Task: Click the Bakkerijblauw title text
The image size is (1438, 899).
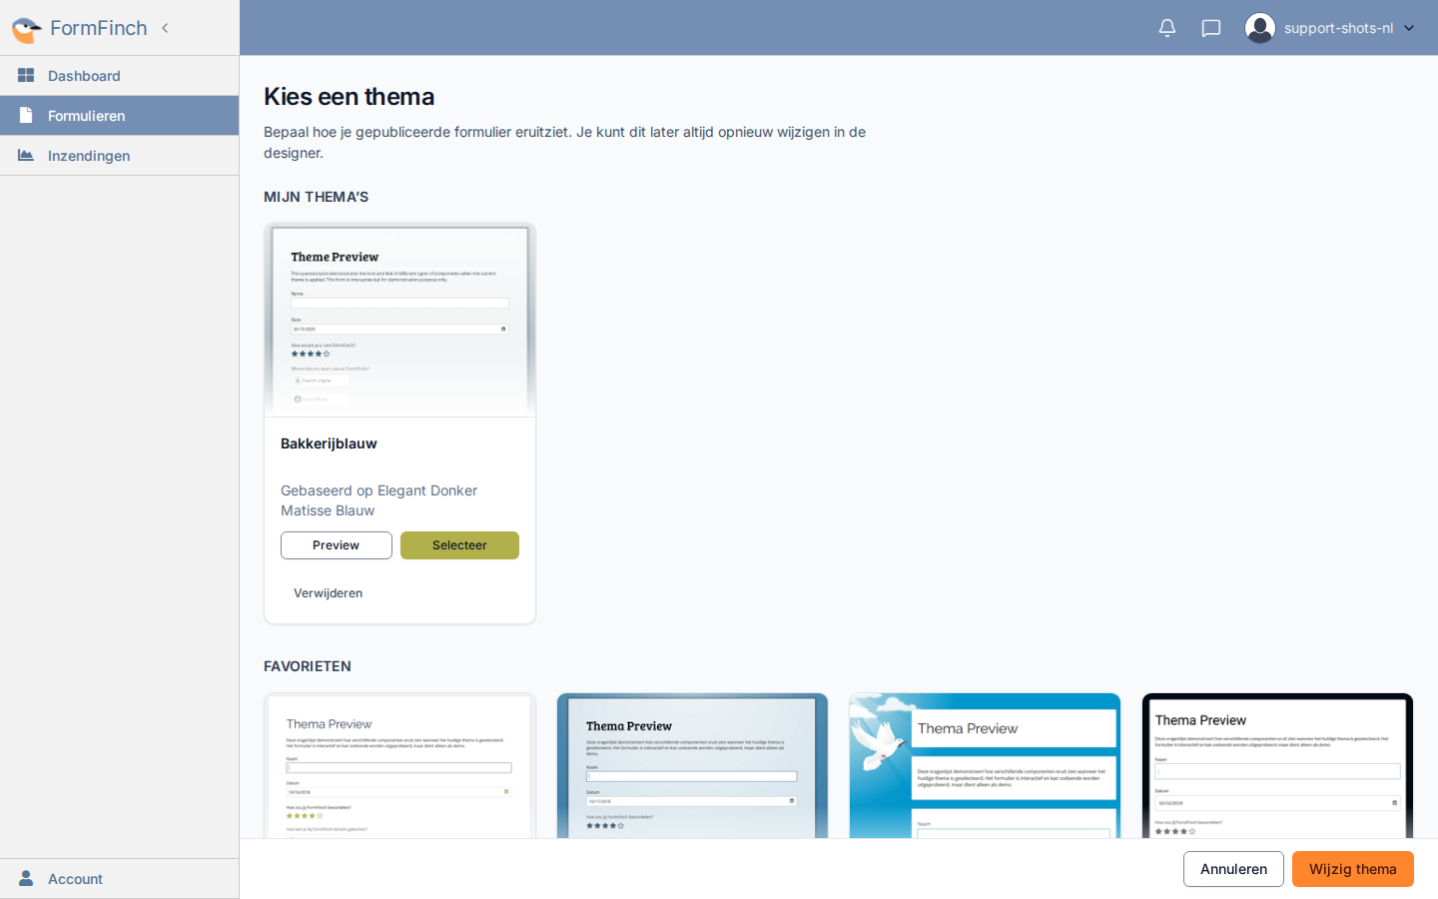Action: point(329,444)
